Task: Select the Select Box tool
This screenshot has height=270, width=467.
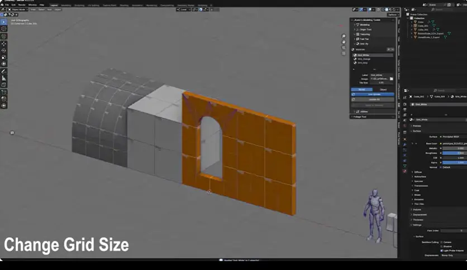Action: click(4, 22)
